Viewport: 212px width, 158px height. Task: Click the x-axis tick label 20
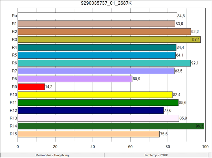click(x=55, y=147)
